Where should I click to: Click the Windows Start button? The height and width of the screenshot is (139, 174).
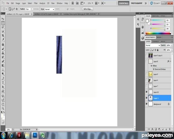3,135
